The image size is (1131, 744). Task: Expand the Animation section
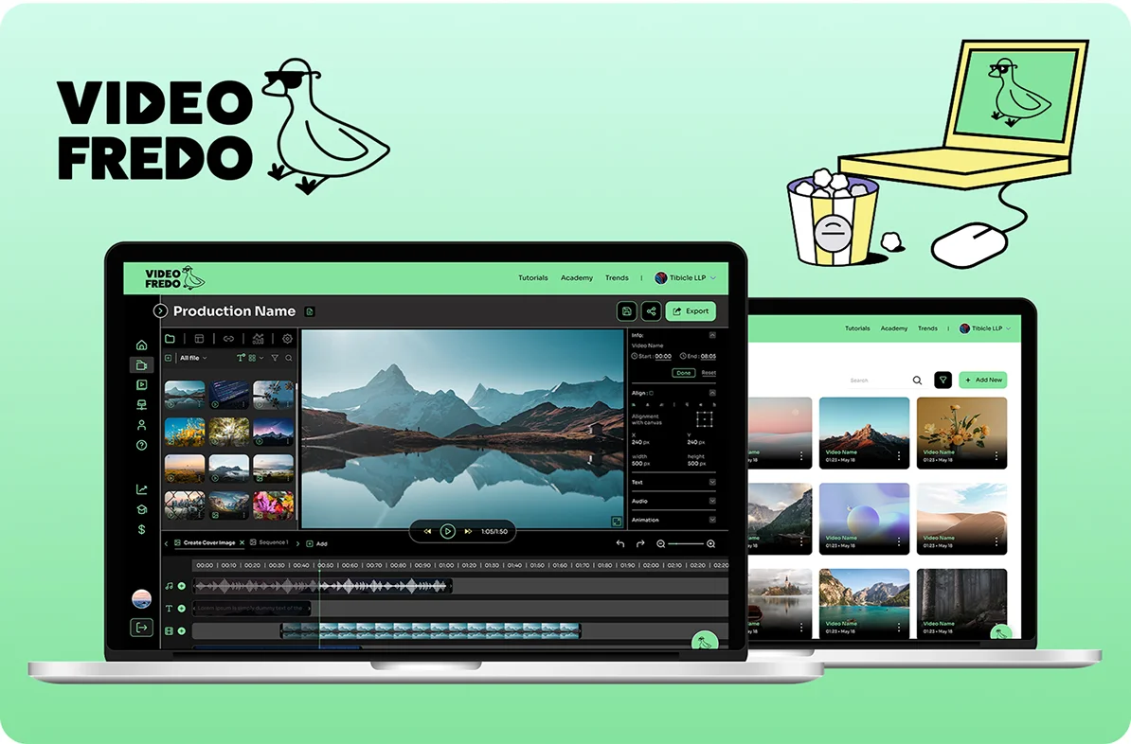tap(712, 520)
